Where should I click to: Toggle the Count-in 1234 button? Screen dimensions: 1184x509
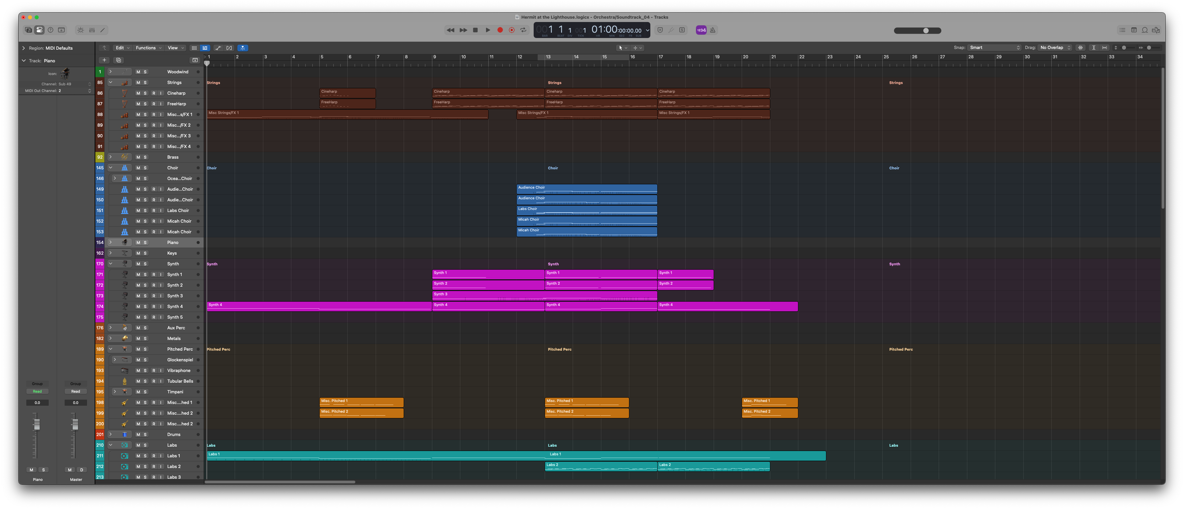(701, 30)
